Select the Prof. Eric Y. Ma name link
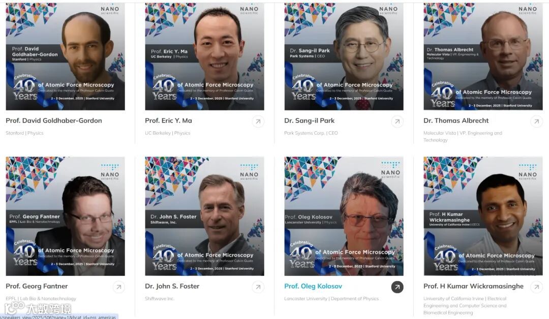The height and width of the screenshot is (319, 549). pyautogui.click(x=168, y=121)
